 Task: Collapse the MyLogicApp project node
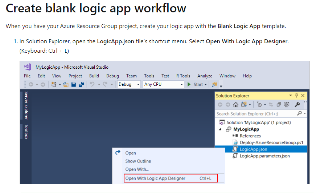tap(220, 129)
